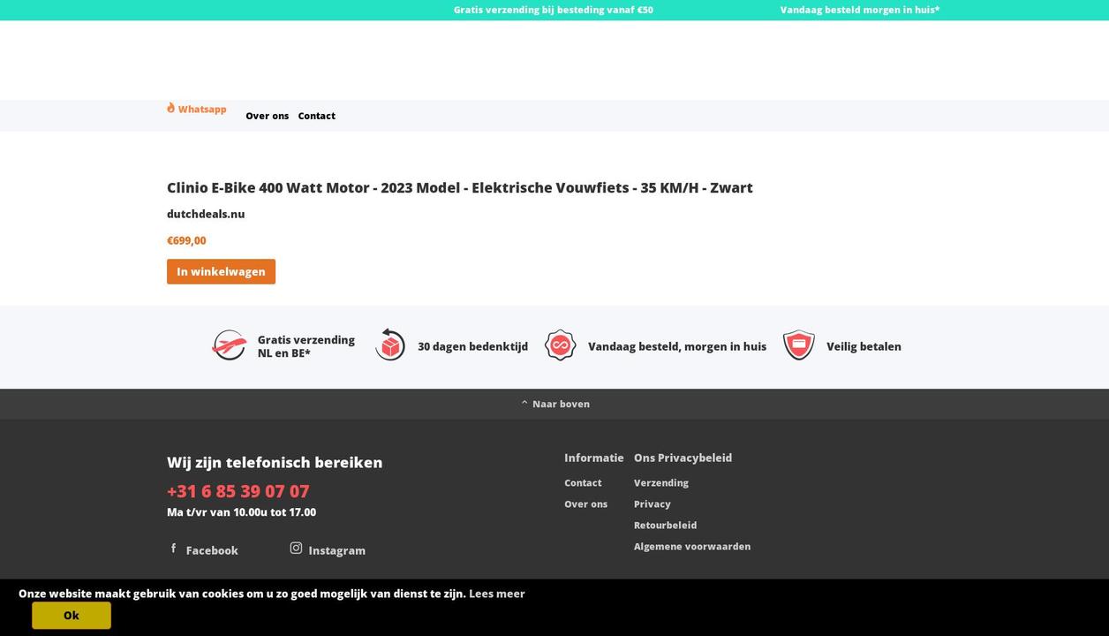Click the infinity badge delivery icon
The width and height of the screenshot is (1109, 636).
[x=560, y=345]
